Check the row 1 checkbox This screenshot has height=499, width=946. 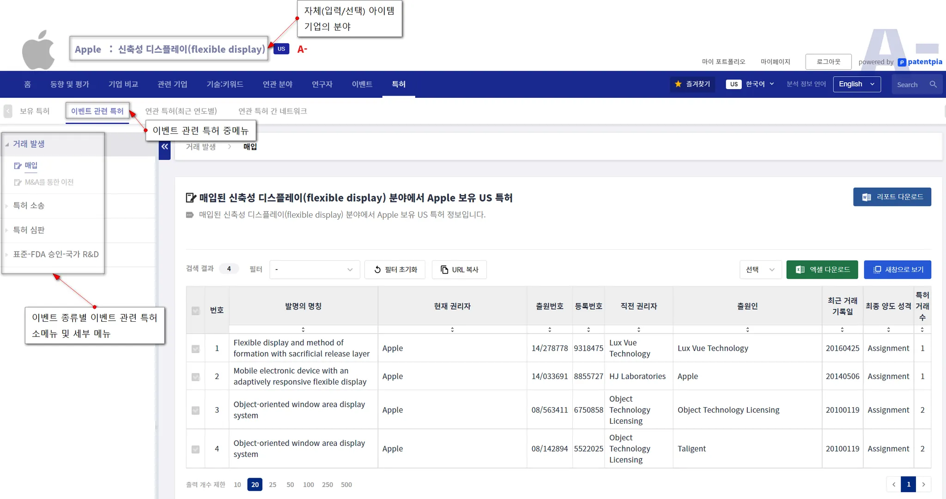click(x=196, y=349)
